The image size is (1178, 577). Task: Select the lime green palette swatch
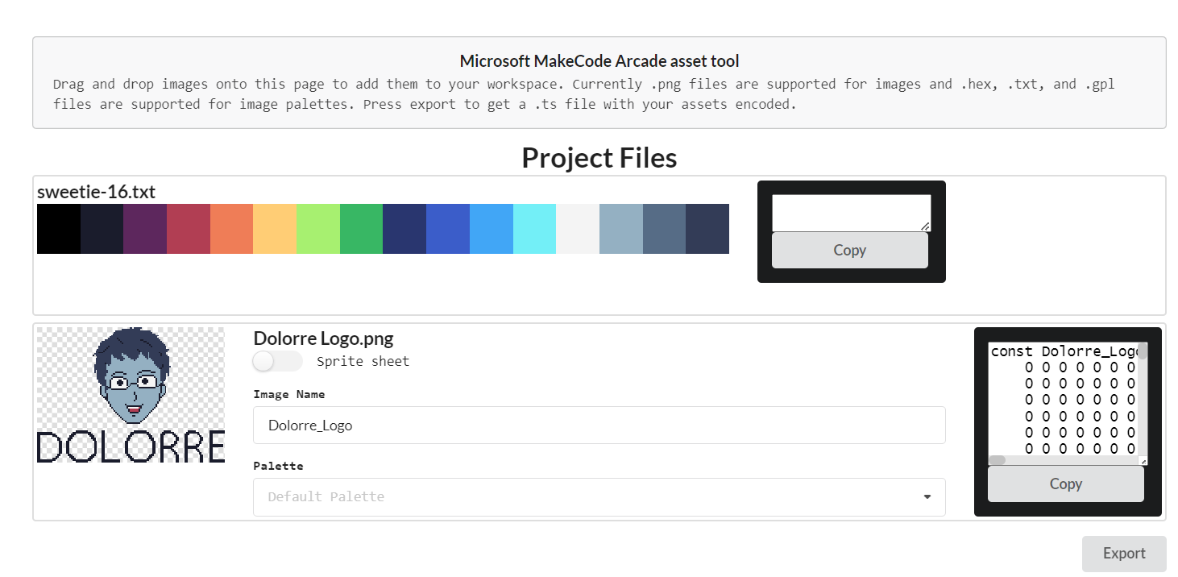(317, 229)
